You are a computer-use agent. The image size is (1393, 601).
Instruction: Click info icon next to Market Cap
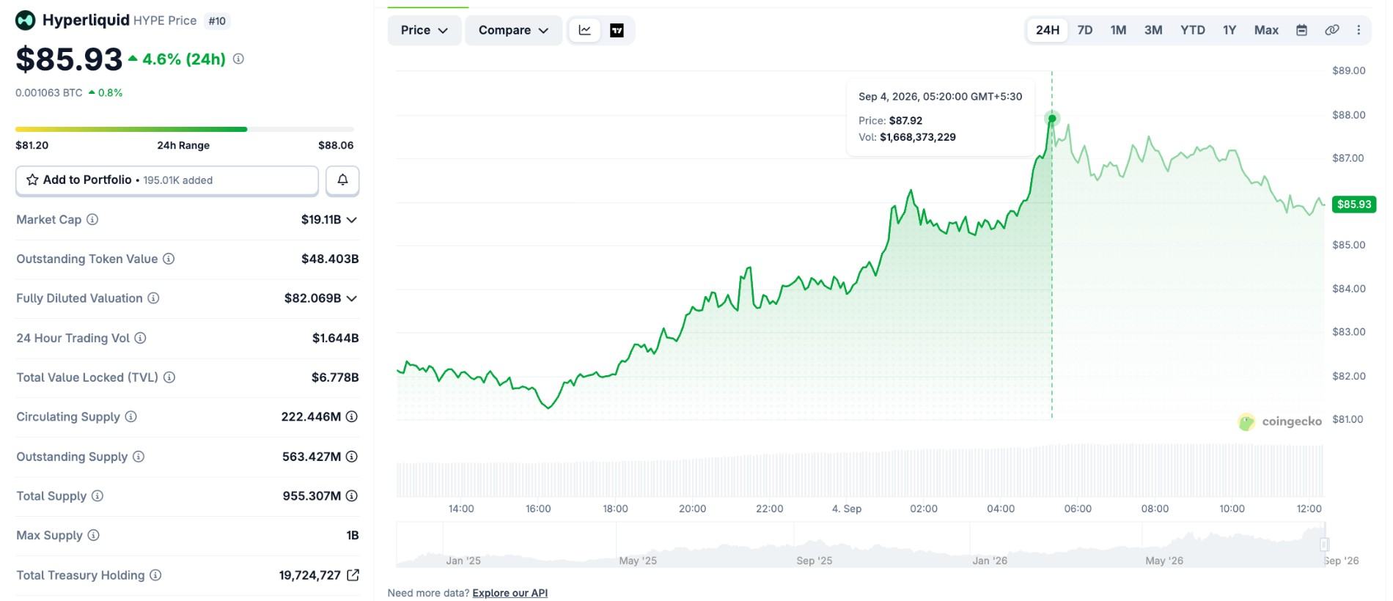[92, 219]
